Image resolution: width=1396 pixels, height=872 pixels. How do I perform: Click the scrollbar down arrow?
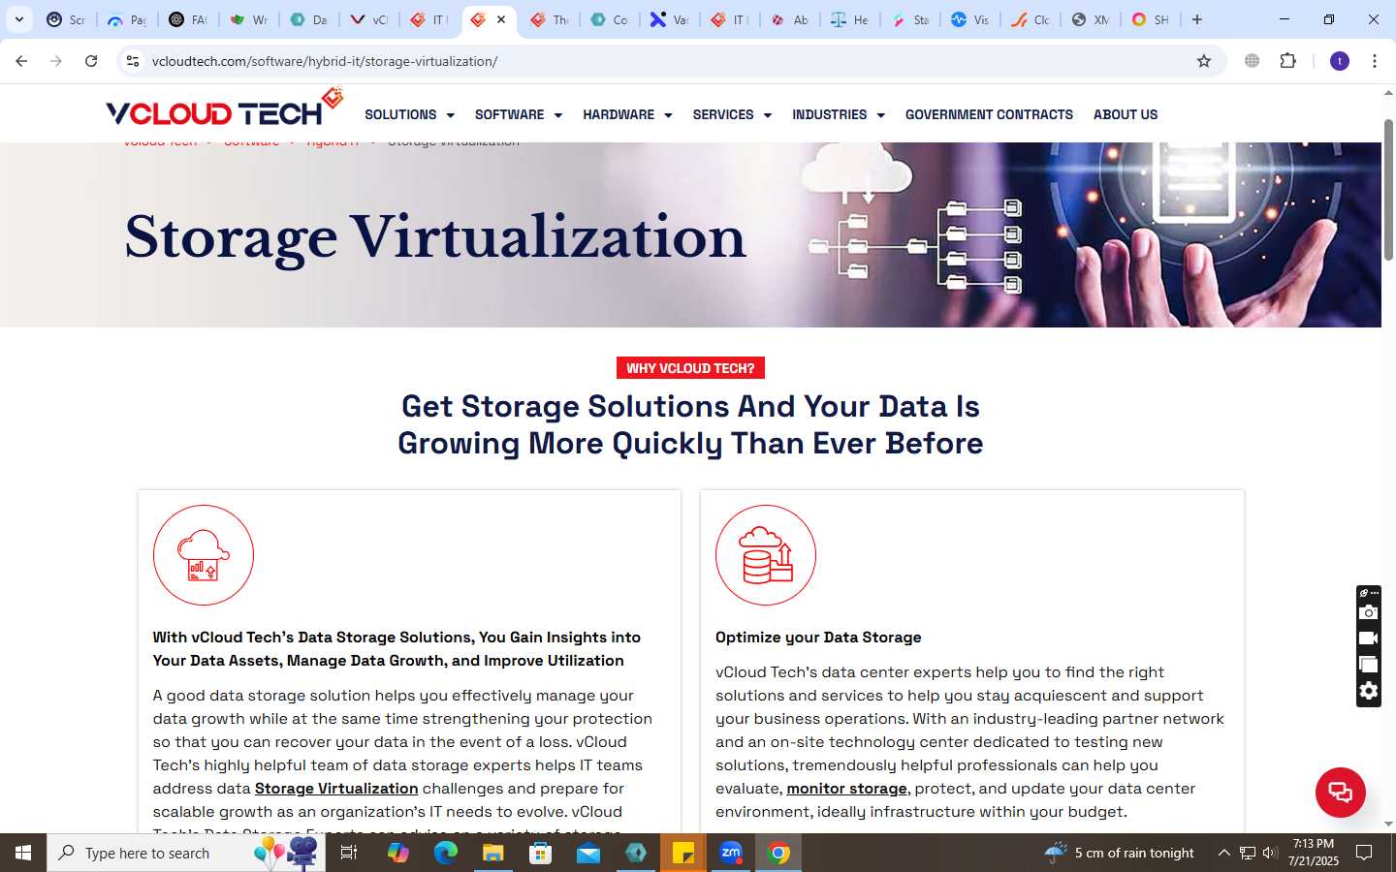point(1388,825)
